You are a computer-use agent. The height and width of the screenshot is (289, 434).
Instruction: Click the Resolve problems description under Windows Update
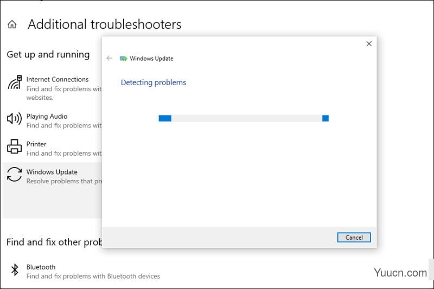[x=64, y=181]
